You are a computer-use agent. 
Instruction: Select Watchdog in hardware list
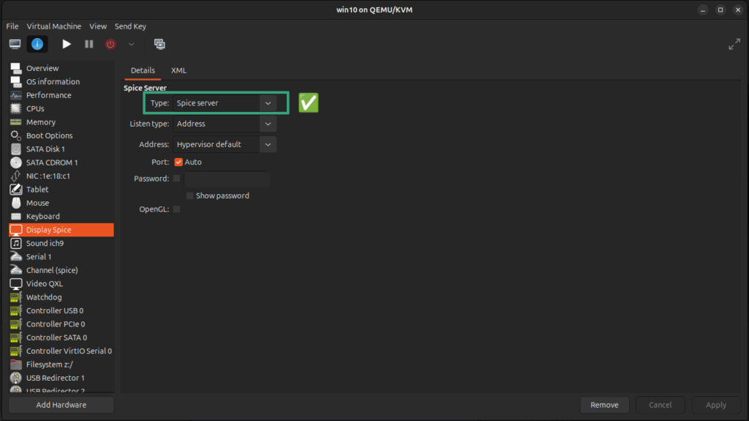[61, 297]
